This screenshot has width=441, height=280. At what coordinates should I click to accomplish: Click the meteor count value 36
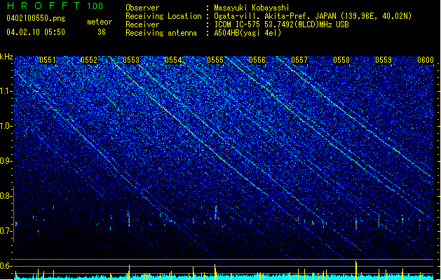point(102,32)
